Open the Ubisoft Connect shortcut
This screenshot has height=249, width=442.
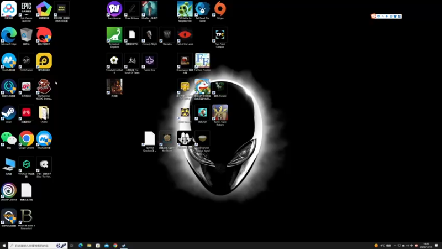pos(9,192)
